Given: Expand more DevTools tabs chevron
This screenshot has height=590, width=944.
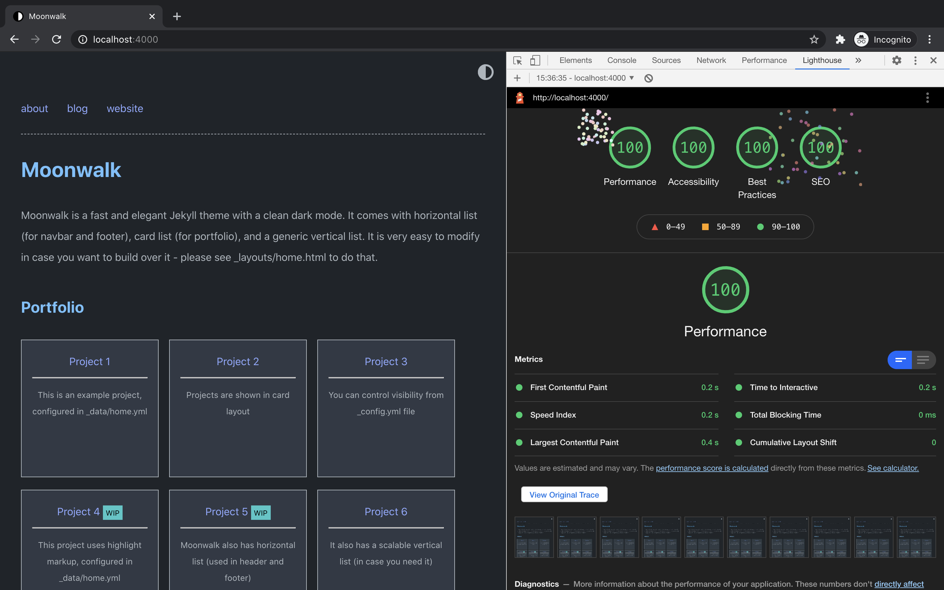Looking at the screenshot, I should click(x=858, y=61).
